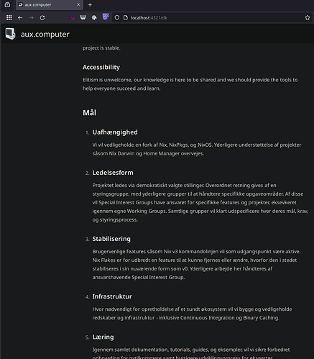314x359 pixels.
Task: Open the red-blue extension icon
Action: (72, 17)
